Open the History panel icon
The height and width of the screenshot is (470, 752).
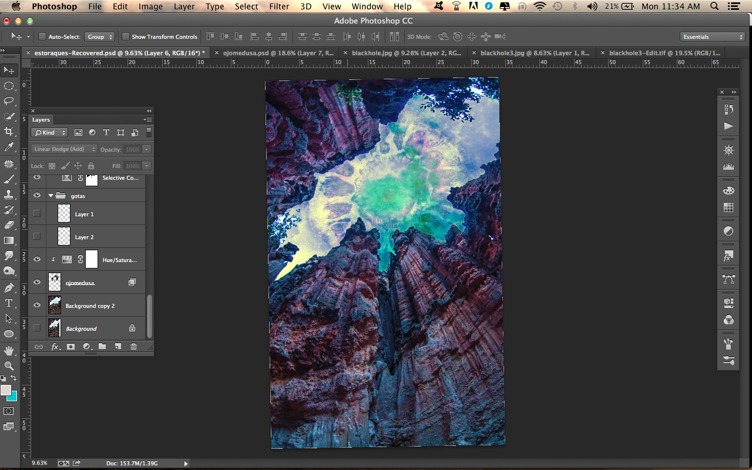pyautogui.click(x=728, y=109)
